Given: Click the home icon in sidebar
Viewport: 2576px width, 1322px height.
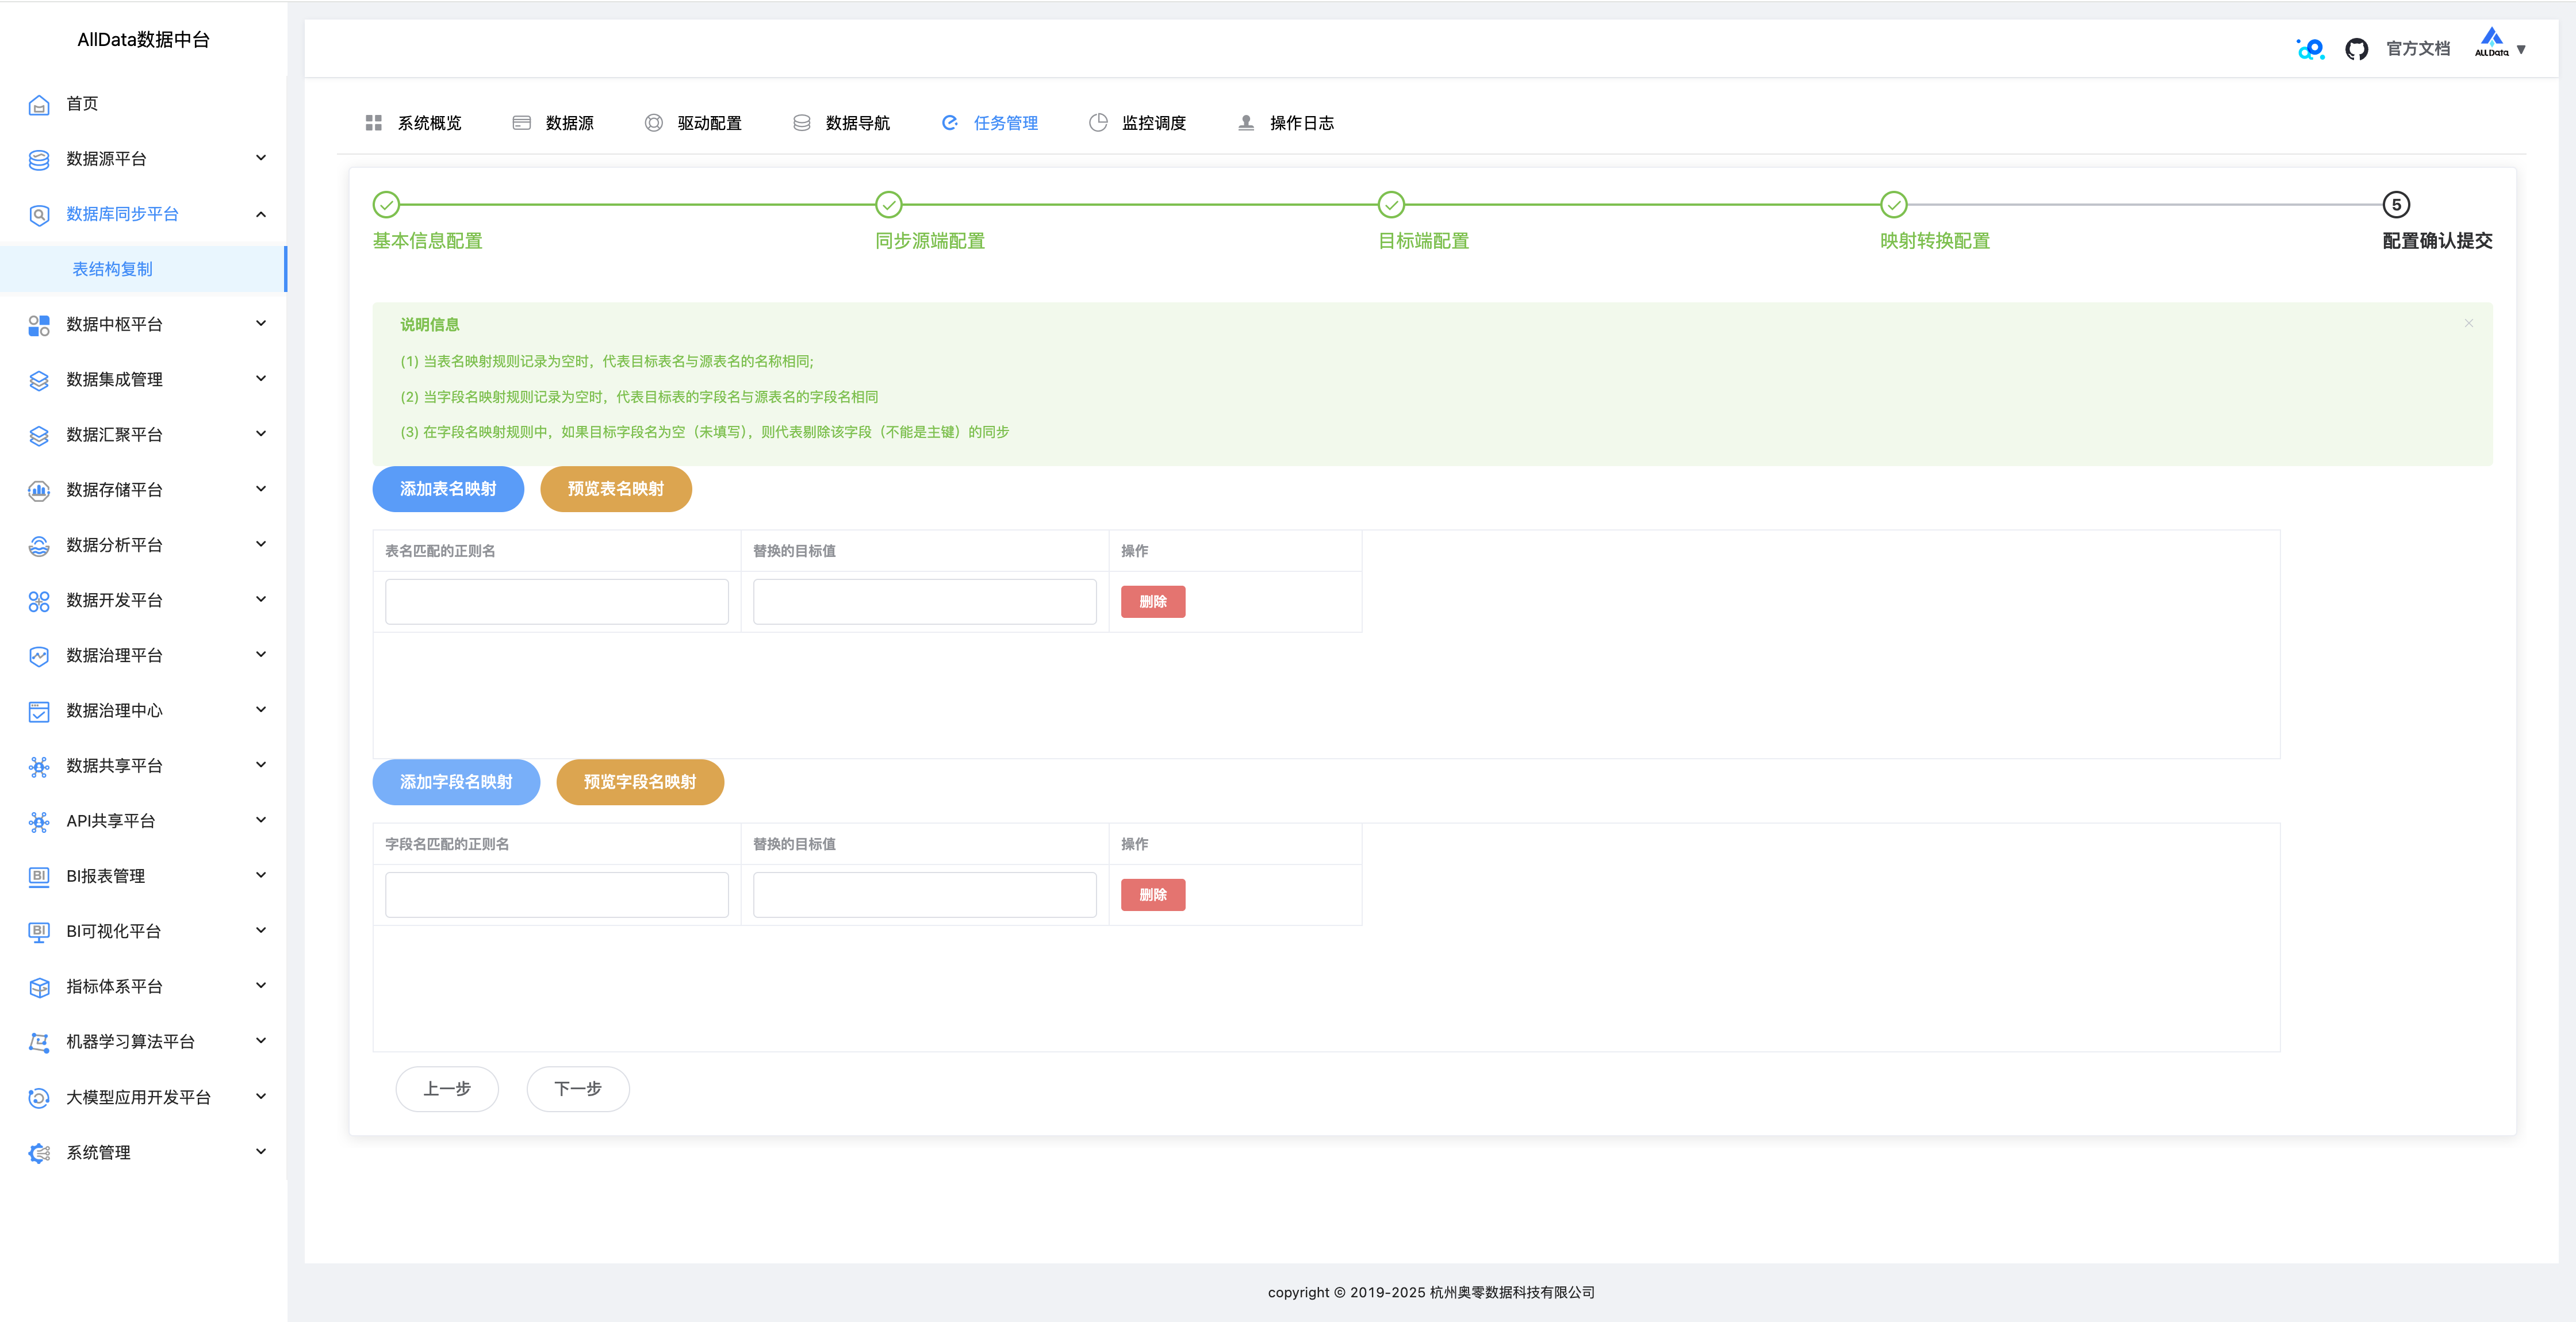Looking at the screenshot, I should tap(39, 105).
